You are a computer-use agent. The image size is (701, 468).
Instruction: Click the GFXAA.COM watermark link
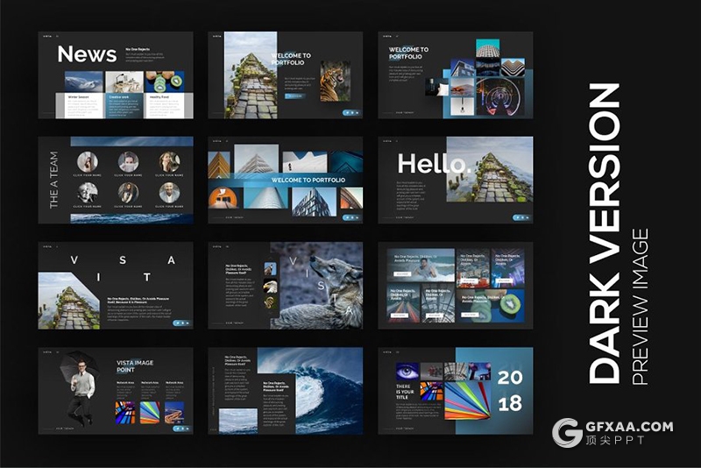pos(630,428)
